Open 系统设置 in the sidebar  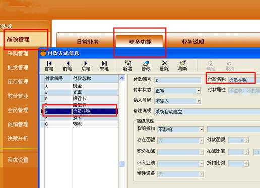click(18, 160)
